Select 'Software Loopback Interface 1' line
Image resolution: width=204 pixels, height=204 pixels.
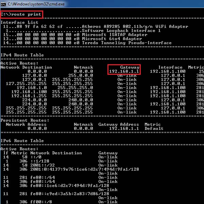(x=121, y=31)
